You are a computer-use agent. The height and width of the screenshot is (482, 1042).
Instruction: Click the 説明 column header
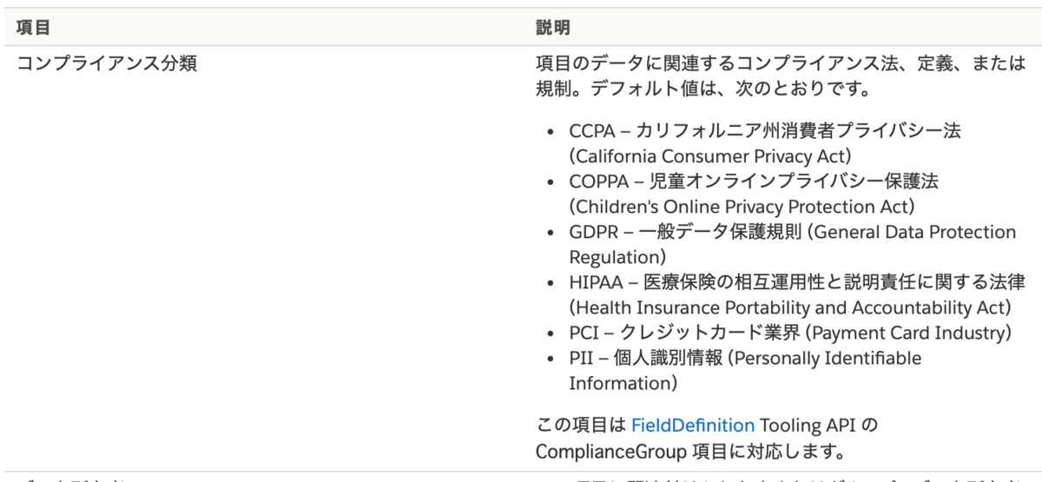pyautogui.click(x=553, y=27)
